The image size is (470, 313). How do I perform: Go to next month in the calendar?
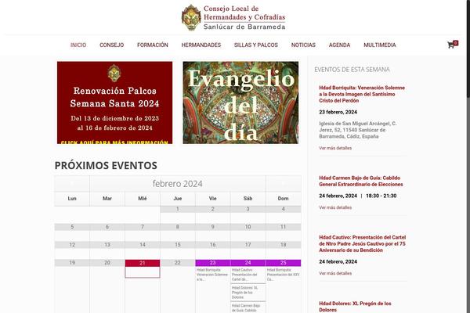click(x=284, y=183)
